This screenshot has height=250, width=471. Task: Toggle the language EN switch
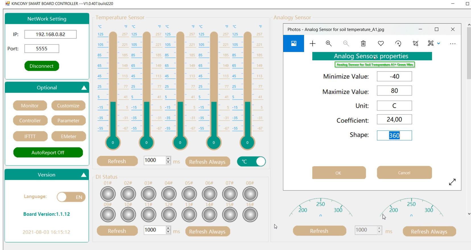(x=71, y=197)
